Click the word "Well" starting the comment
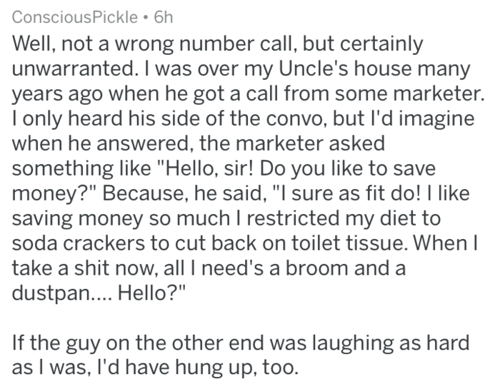 tap(31, 44)
